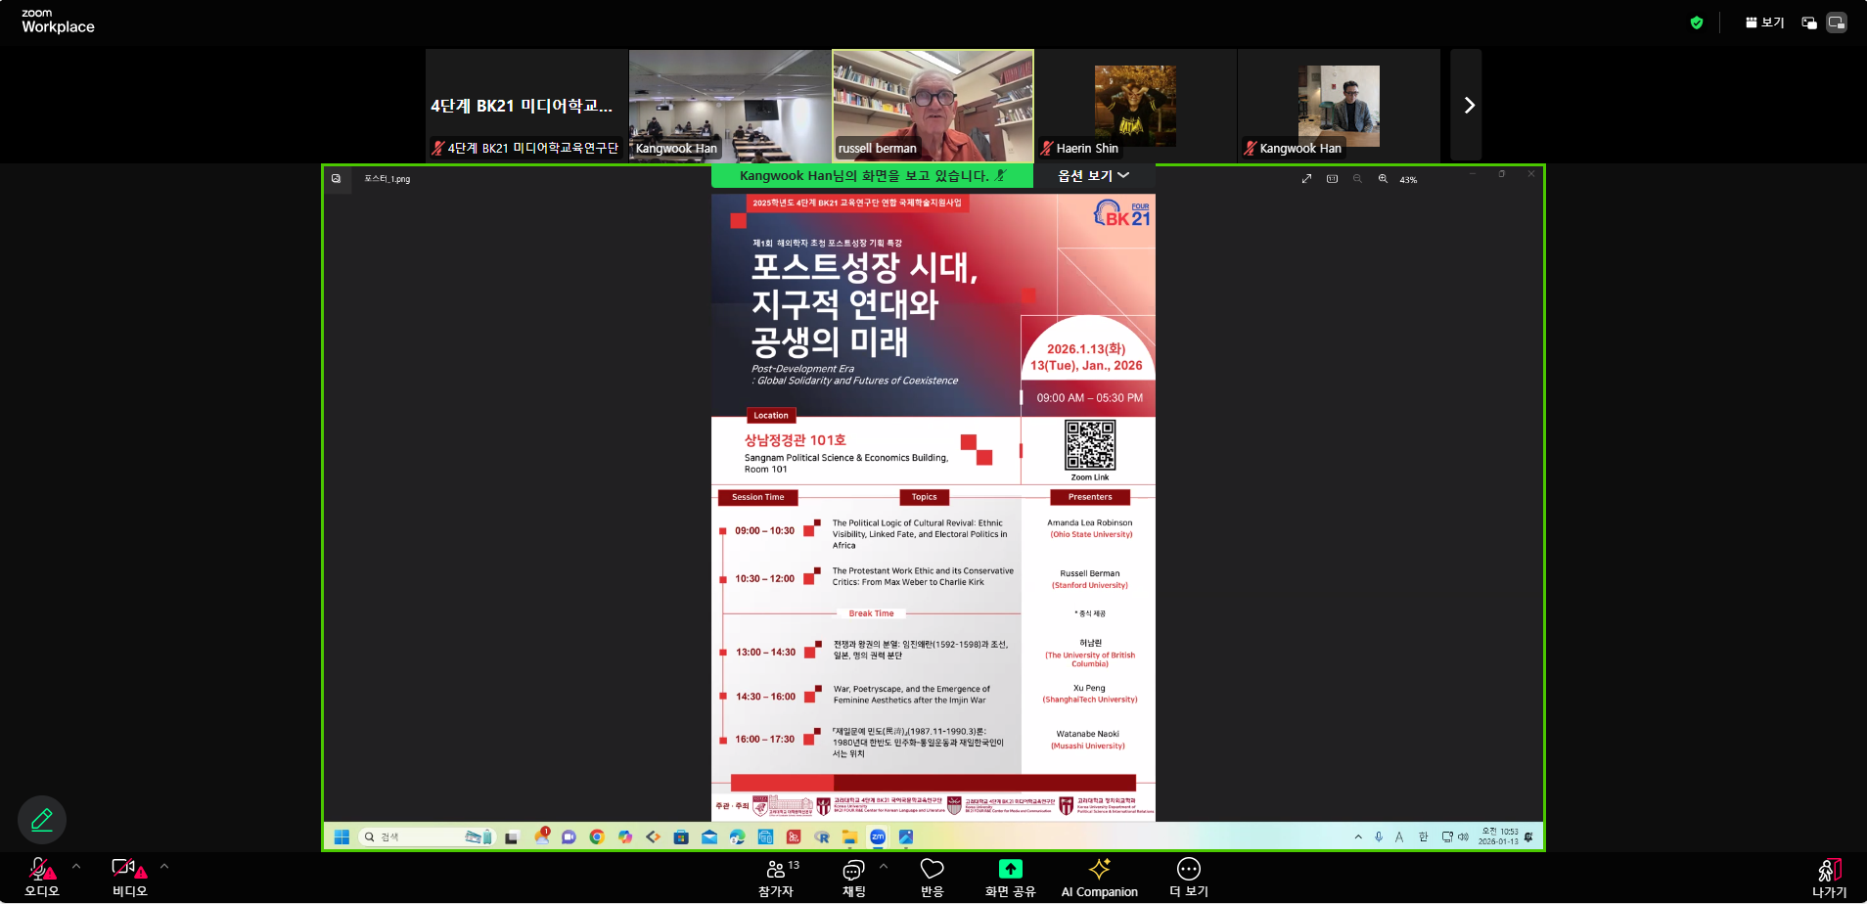Unmute the microphone with 오디오 button
The height and width of the screenshot is (904, 1867).
(41, 878)
